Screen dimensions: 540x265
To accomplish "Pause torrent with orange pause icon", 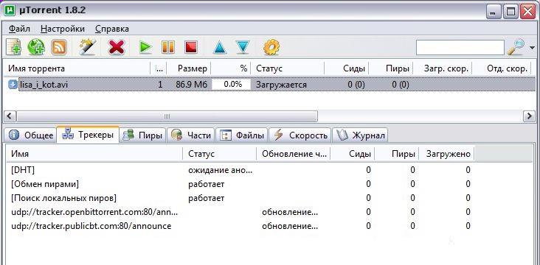I will click(x=168, y=47).
